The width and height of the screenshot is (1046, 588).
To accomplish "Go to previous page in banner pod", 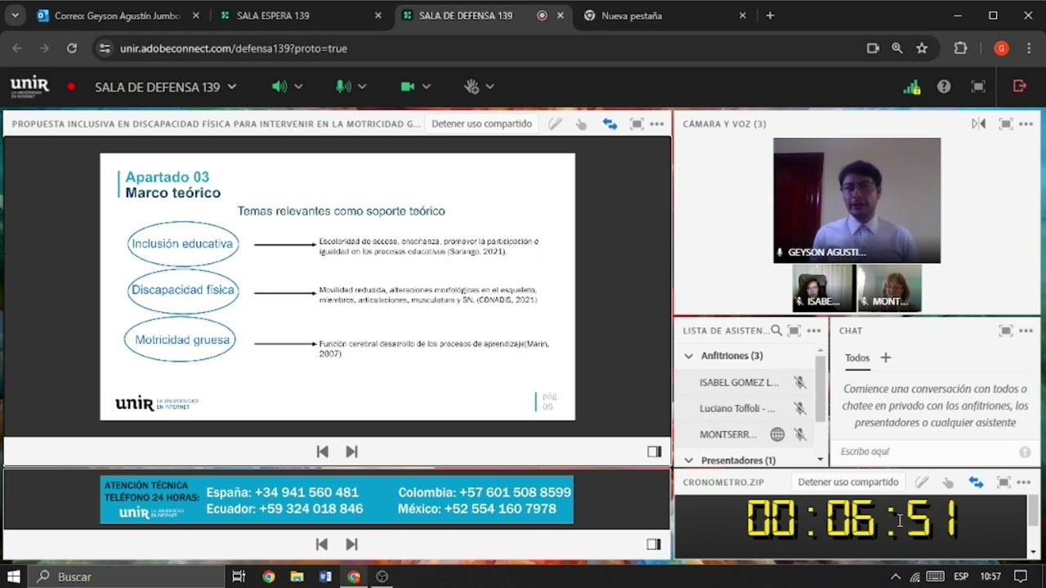I will (321, 544).
